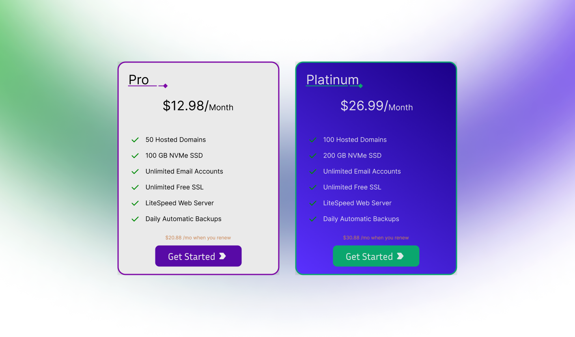This screenshot has height=337, width=575.
Task: Select the Pro plan heading
Action: coord(138,80)
